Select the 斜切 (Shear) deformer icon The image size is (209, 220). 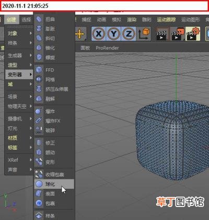[39, 38]
